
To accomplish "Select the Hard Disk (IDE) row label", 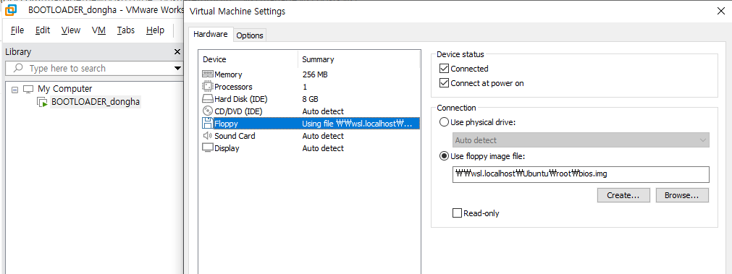I will 241,99.
